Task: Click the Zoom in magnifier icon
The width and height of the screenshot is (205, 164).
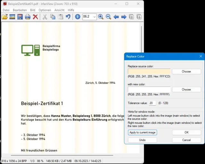Action: tap(101, 17)
